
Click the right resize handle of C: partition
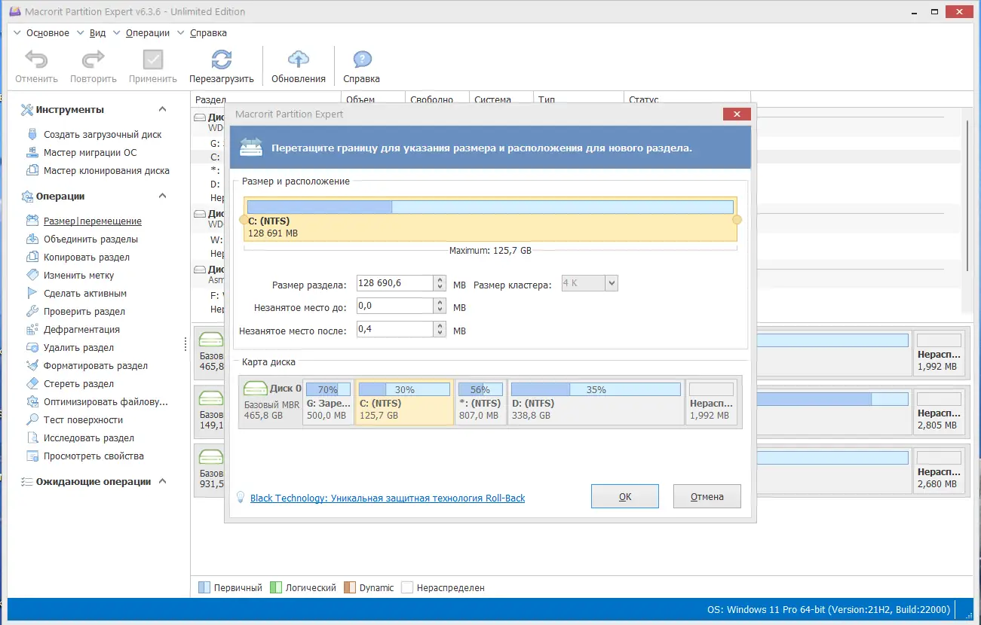click(737, 220)
